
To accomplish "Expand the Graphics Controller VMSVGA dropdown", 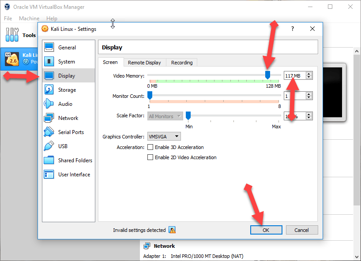I will click(164, 137).
